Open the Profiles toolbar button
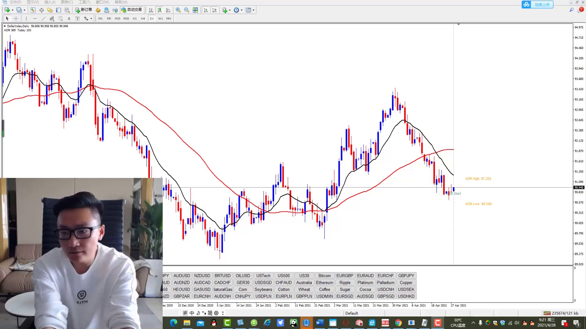This screenshot has height=329, width=586. [19, 10]
